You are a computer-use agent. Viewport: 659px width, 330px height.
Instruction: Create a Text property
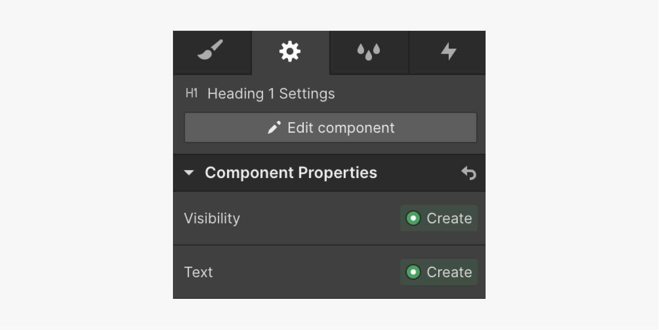[x=439, y=272]
